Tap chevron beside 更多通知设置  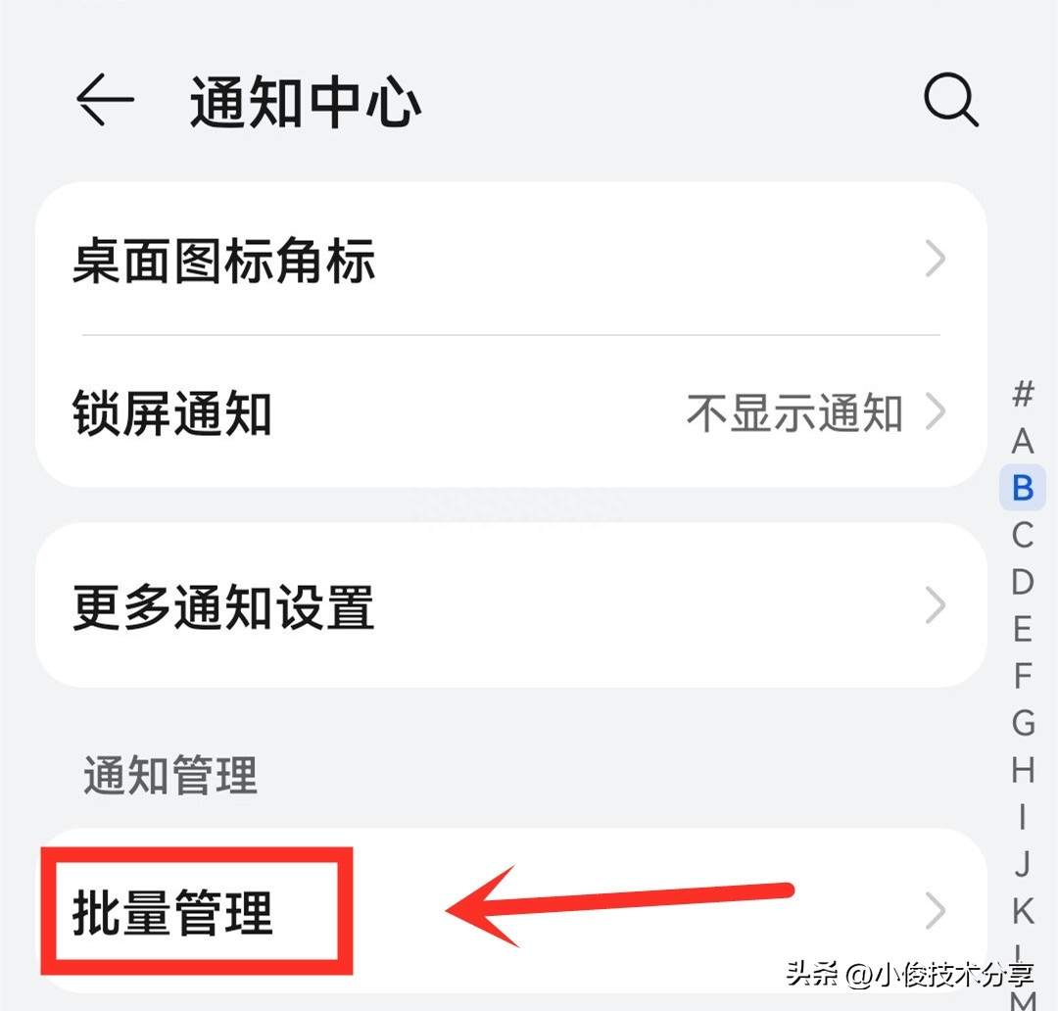tap(936, 605)
